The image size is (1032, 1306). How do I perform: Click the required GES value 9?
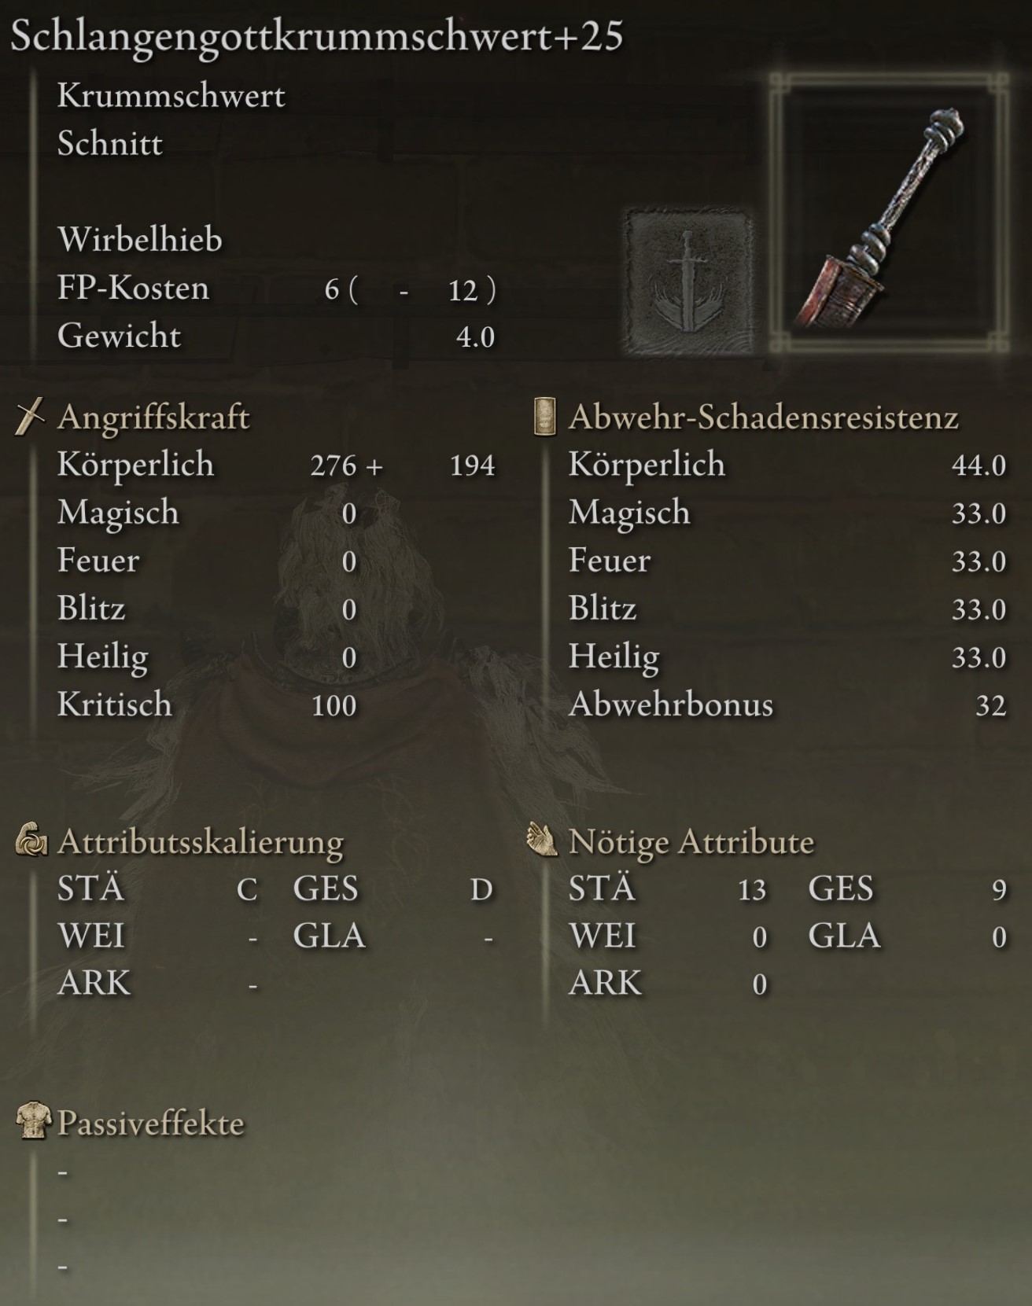(999, 889)
